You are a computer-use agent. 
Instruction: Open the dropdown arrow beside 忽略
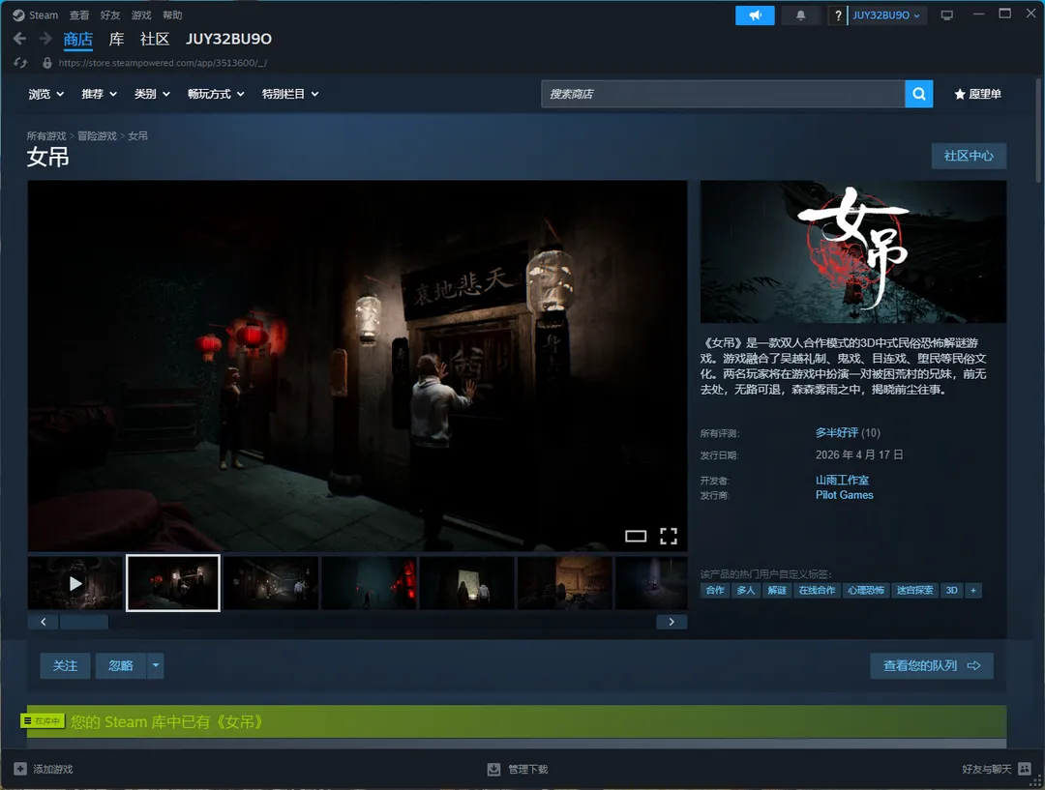(x=155, y=665)
